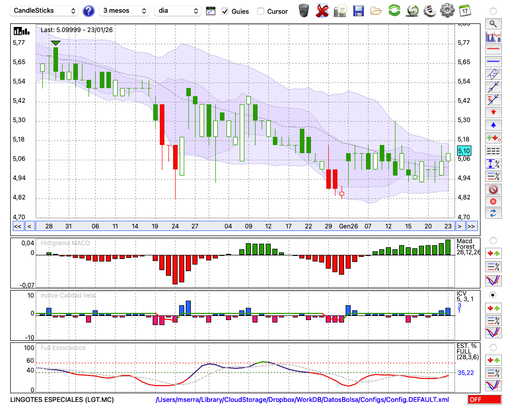Open the blue question mark help
Screen dimensions: 509x407
(88, 11)
